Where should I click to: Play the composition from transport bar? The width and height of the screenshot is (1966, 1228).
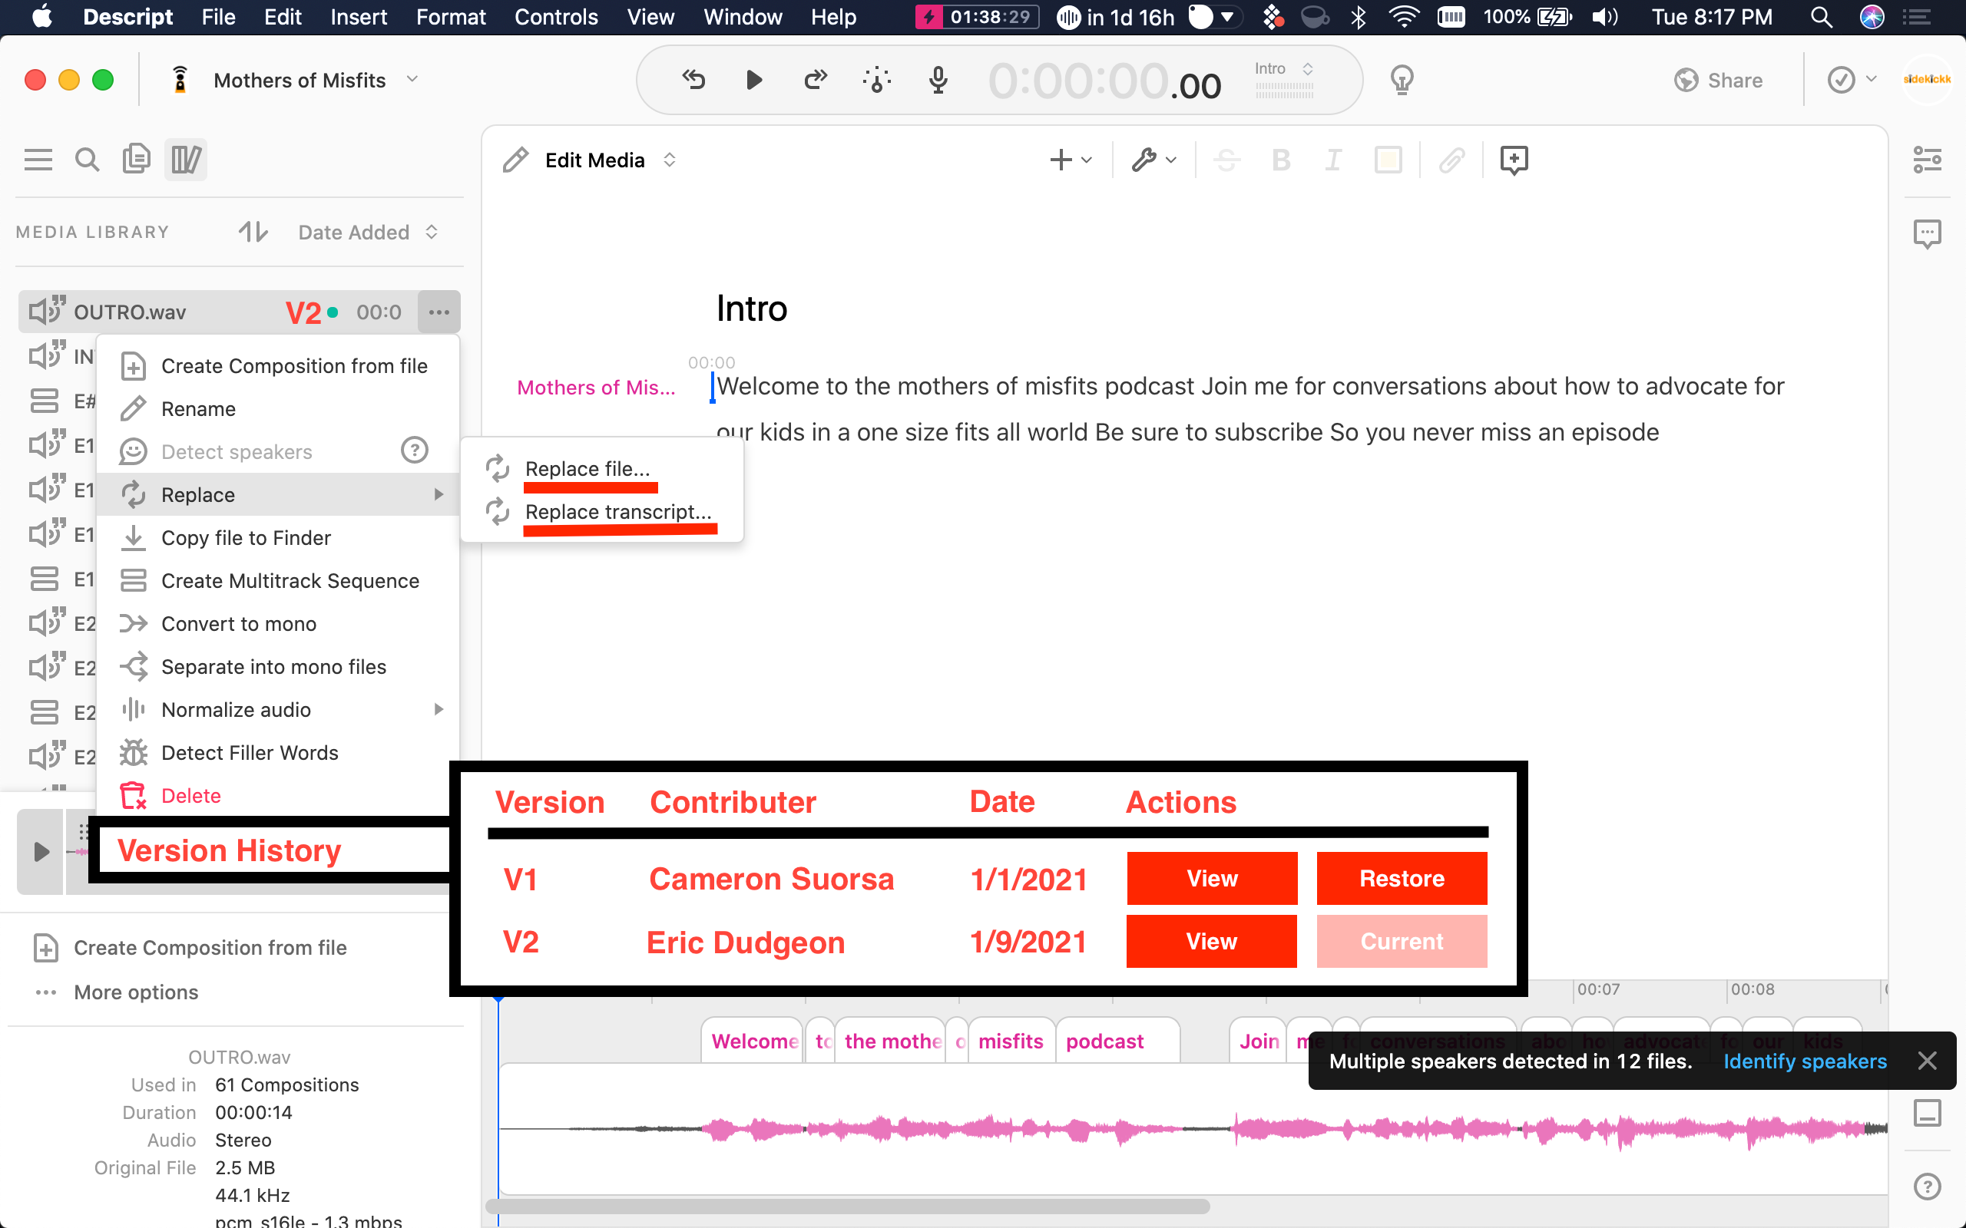point(754,80)
